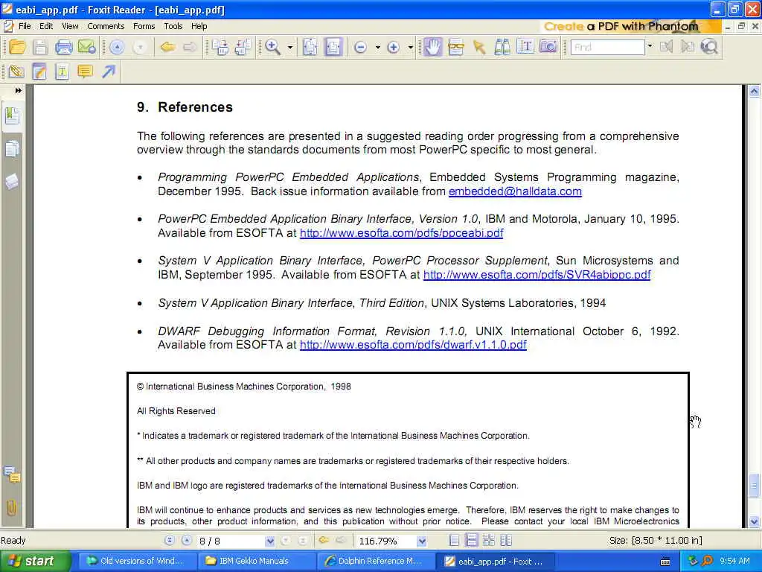
Task: Click the scroll up arrow of document scrollbar
Action: tap(754, 91)
